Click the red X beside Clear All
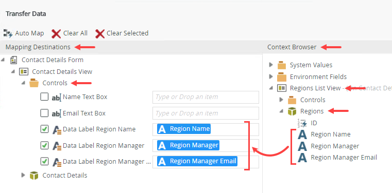The height and width of the screenshot is (193, 392). [x=56, y=33]
